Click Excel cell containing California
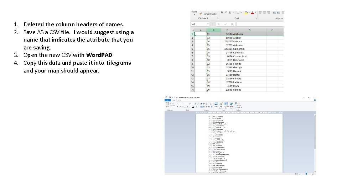 click(249, 49)
